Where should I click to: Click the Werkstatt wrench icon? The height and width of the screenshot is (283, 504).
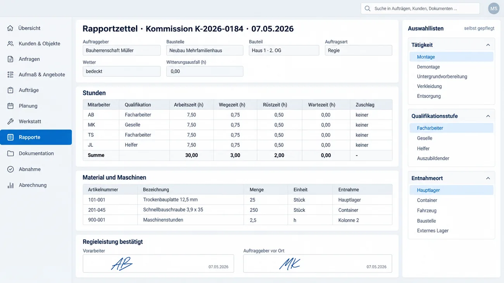tap(10, 121)
